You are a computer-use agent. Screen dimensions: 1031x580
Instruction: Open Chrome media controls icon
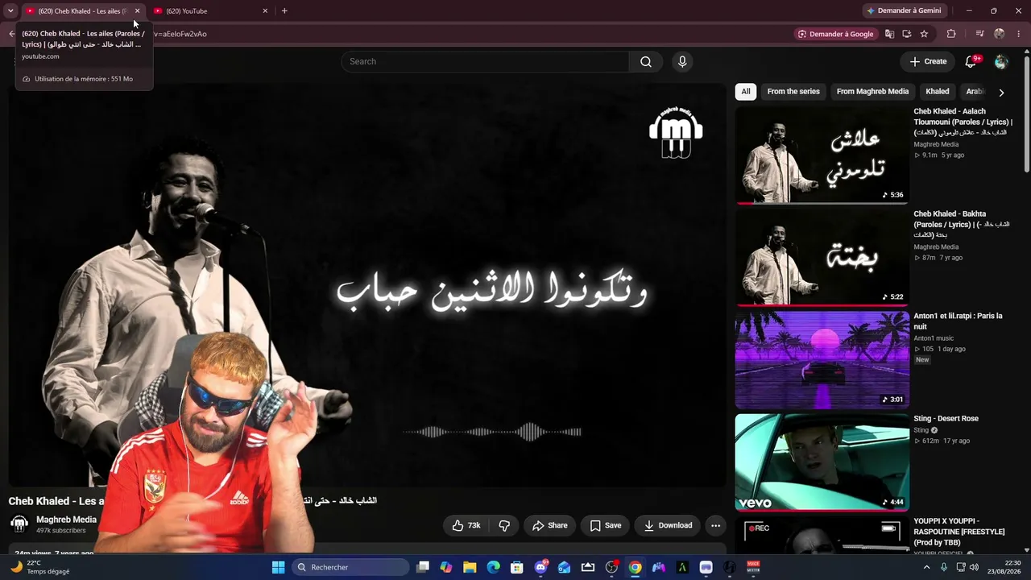[979, 34]
